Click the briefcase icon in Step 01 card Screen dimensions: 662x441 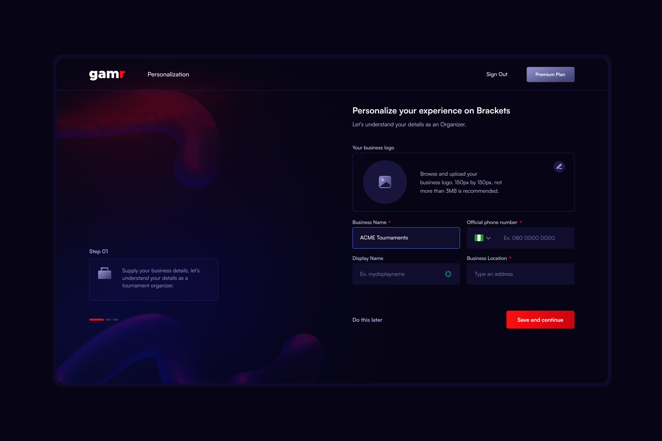point(104,273)
